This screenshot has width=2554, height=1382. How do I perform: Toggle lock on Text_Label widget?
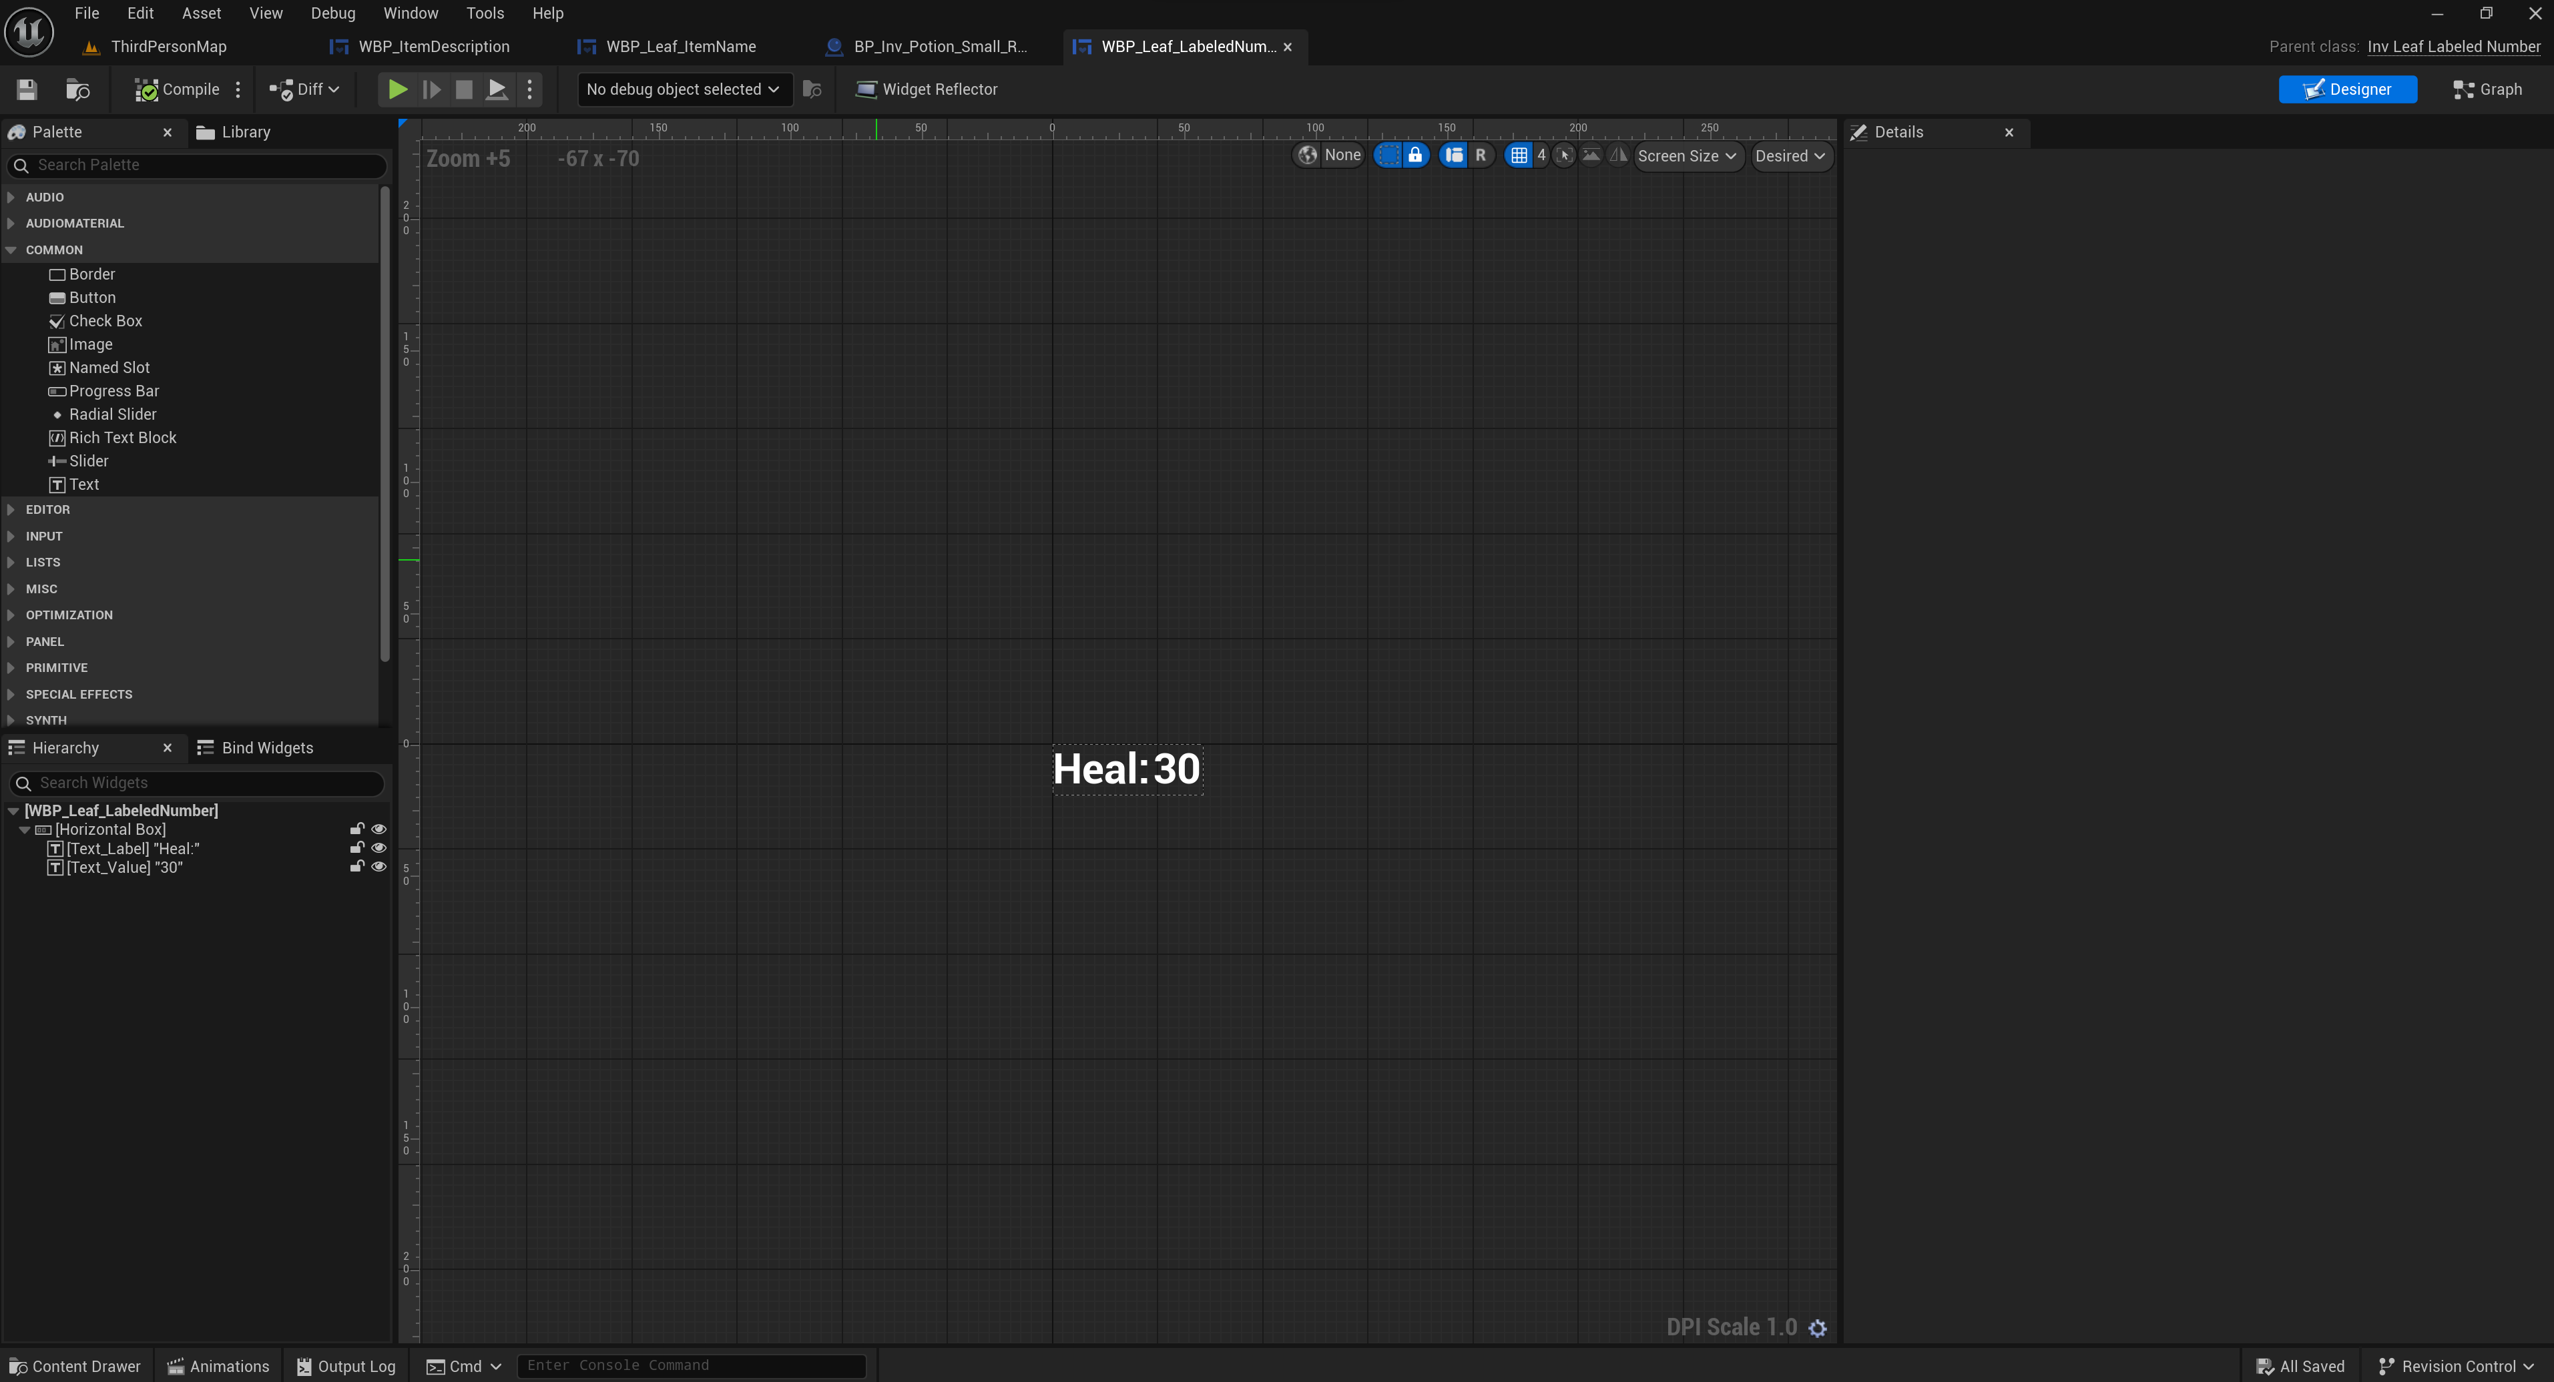click(x=357, y=849)
